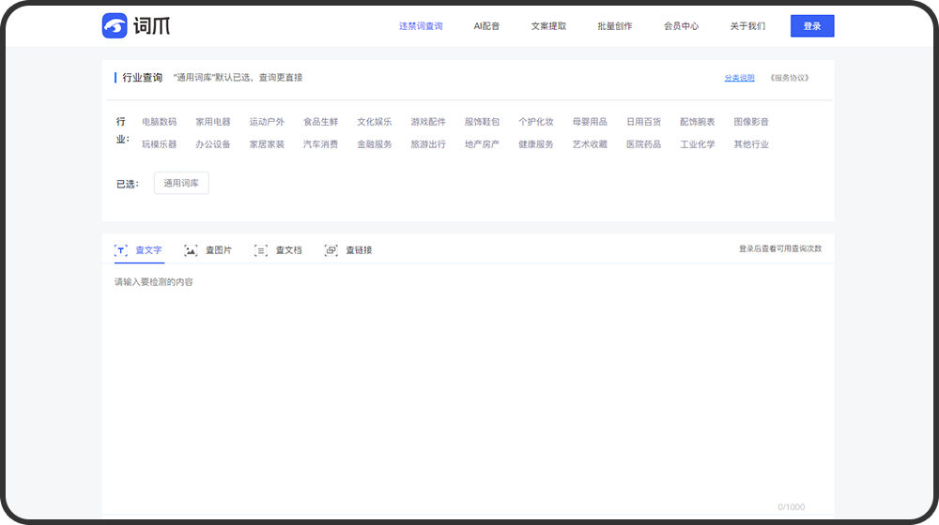Open the AI配音 navigation item
The height and width of the screenshot is (525, 939).
pos(486,26)
